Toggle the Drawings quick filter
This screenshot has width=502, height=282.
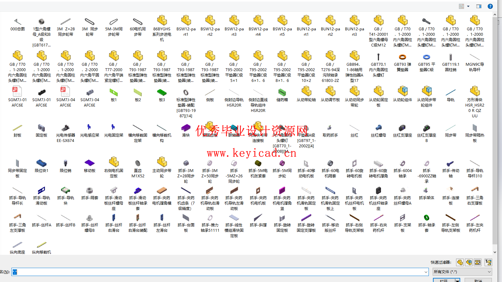pyautogui.click(x=478, y=262)
